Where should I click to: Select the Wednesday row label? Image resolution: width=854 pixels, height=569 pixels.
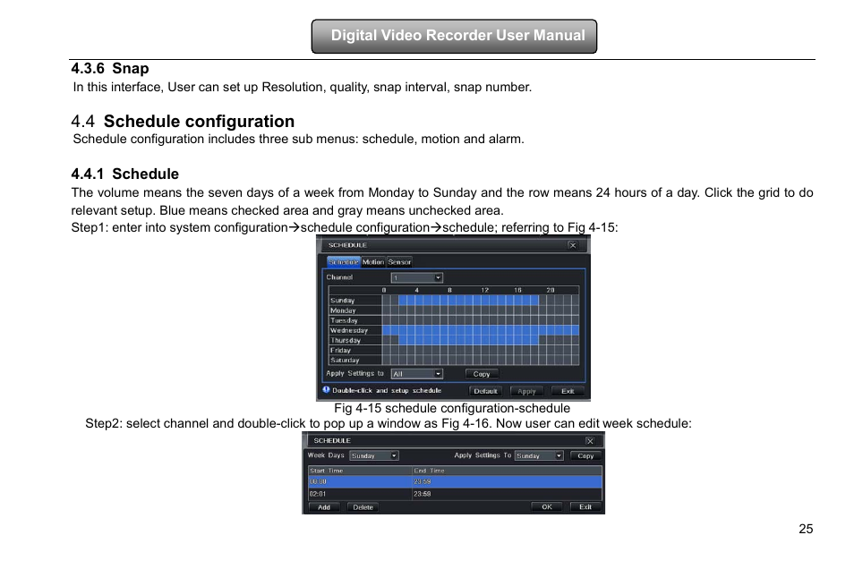[354, 330]
